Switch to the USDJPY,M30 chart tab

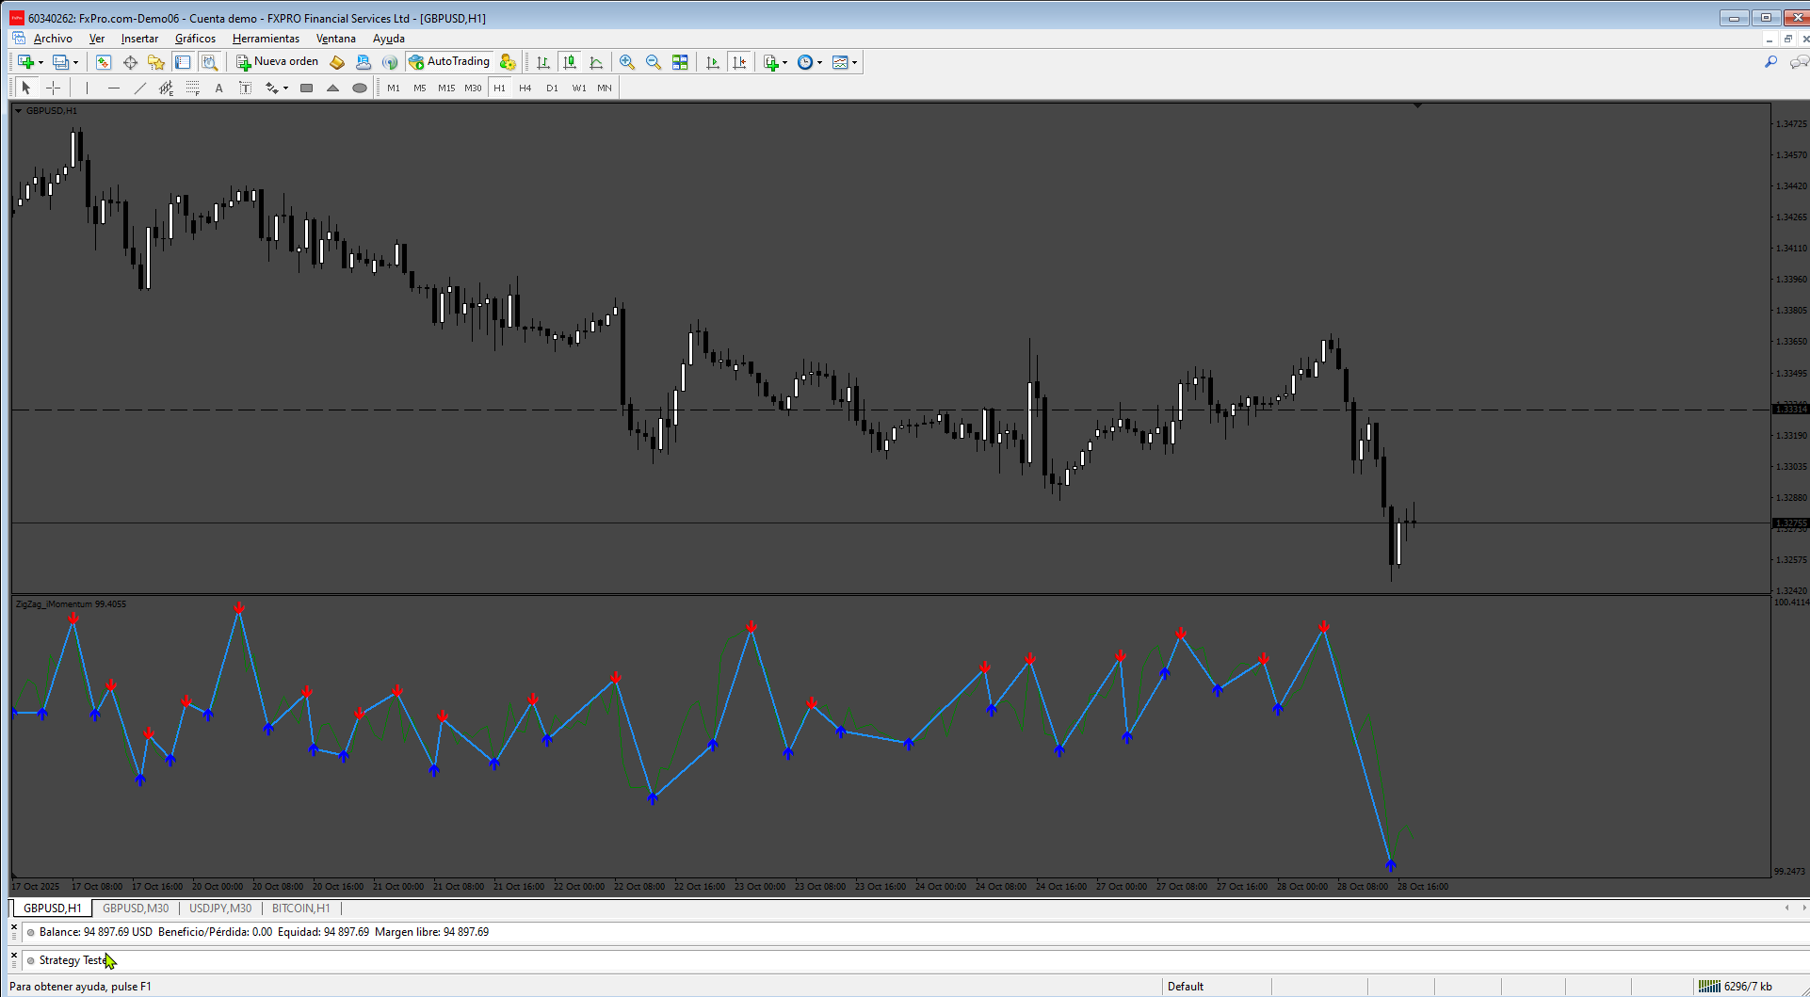pos(220,909)
